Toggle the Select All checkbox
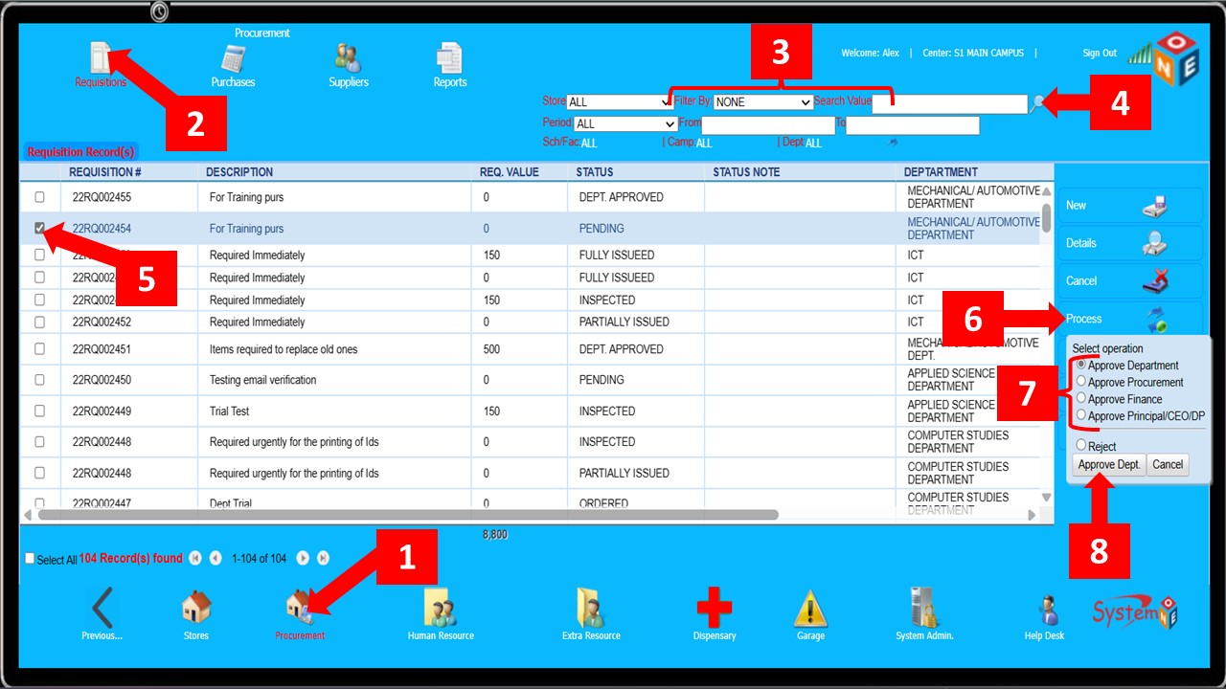 [30, 559]
